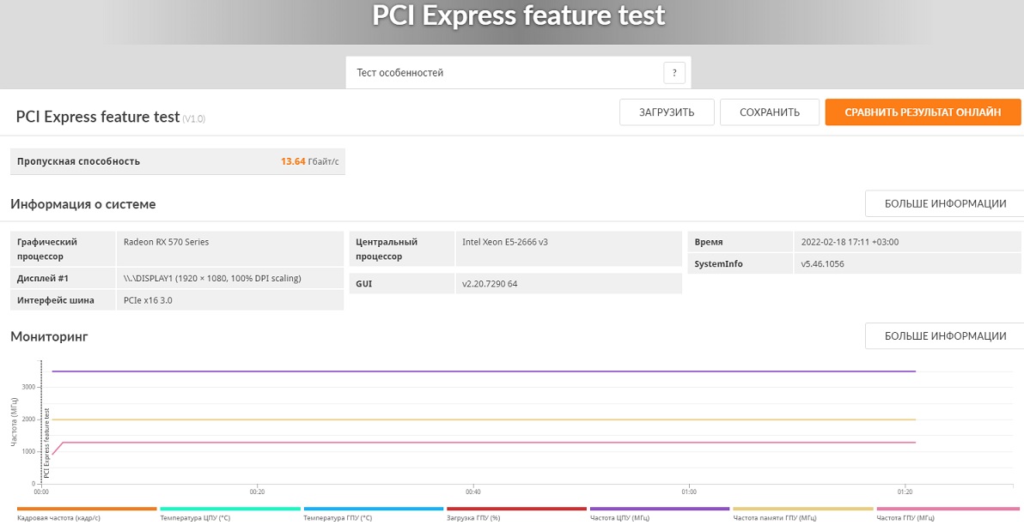Click the pink Частота ГПУ legend swatch
This screenshot has height=525, width=1024.
947,509
